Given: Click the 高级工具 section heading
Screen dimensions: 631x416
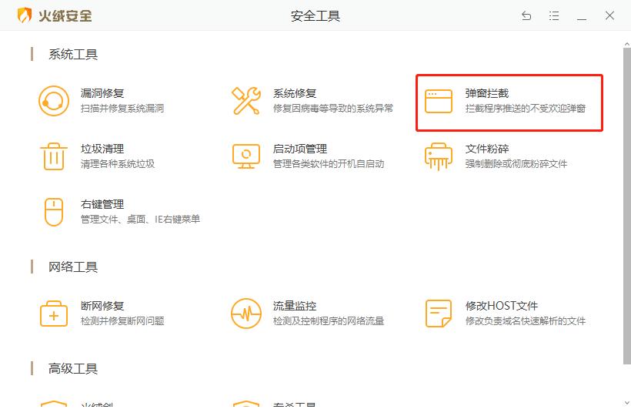Looking at the screenshot, I should 73,368.
